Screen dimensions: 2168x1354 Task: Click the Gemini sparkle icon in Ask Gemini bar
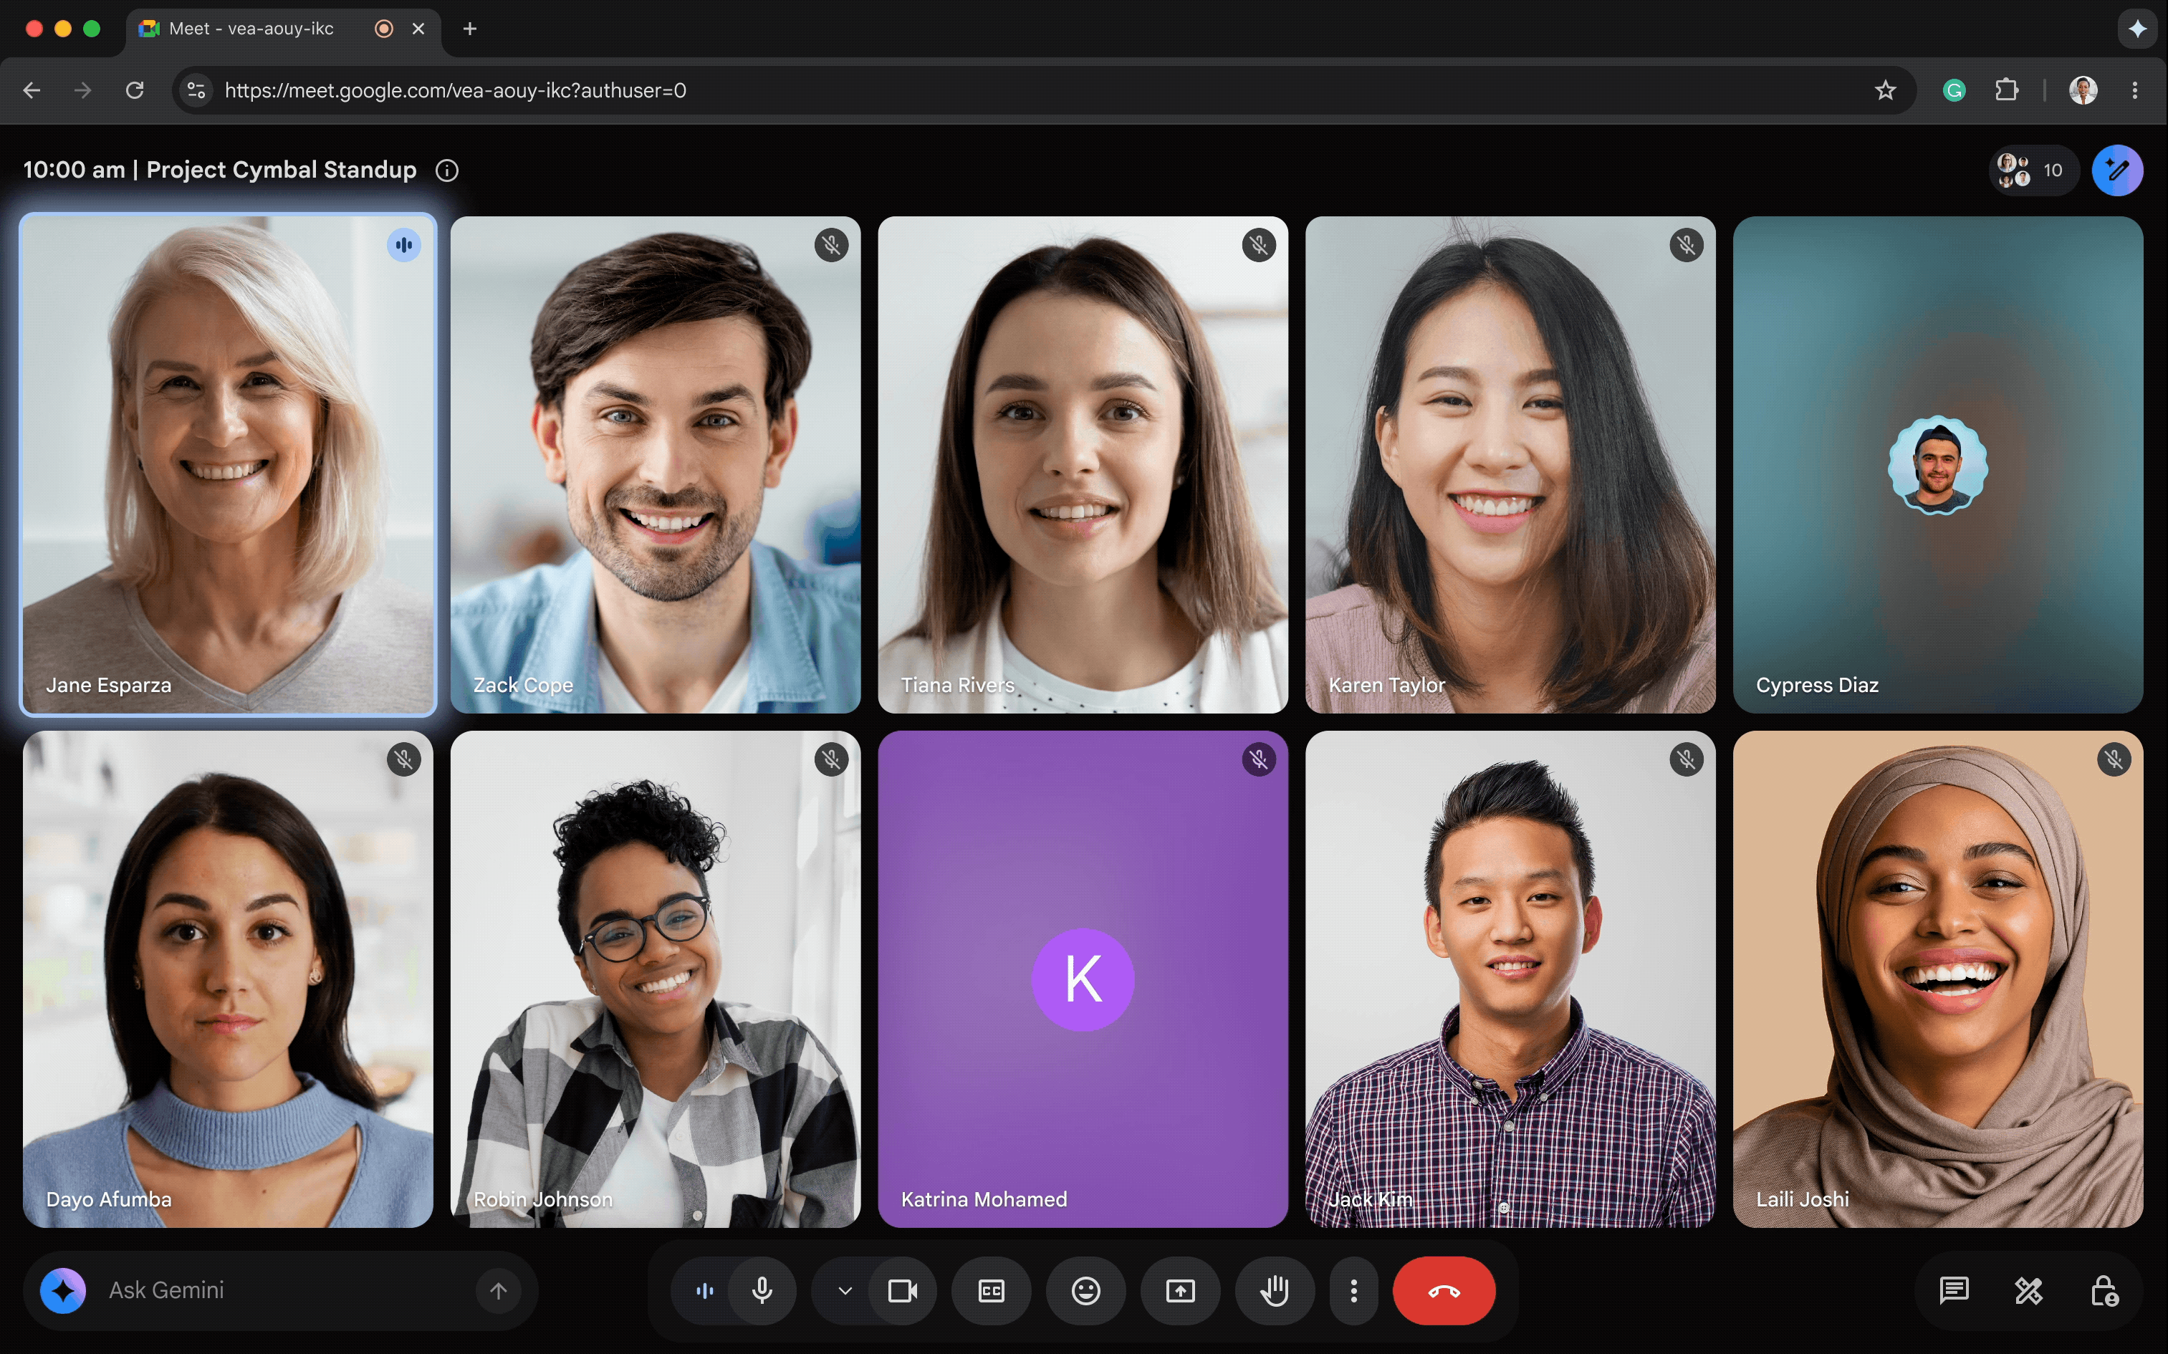click(x=64, y=1290)
